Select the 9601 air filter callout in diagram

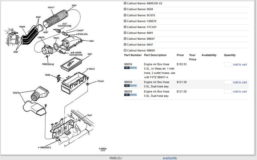click(x=90, y=54)
